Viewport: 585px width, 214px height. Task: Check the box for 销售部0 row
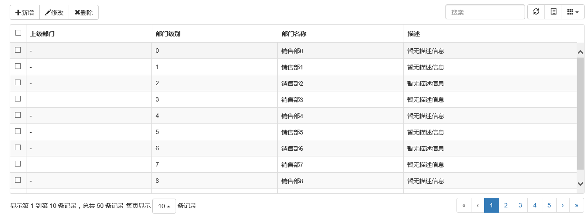[18, 50]
